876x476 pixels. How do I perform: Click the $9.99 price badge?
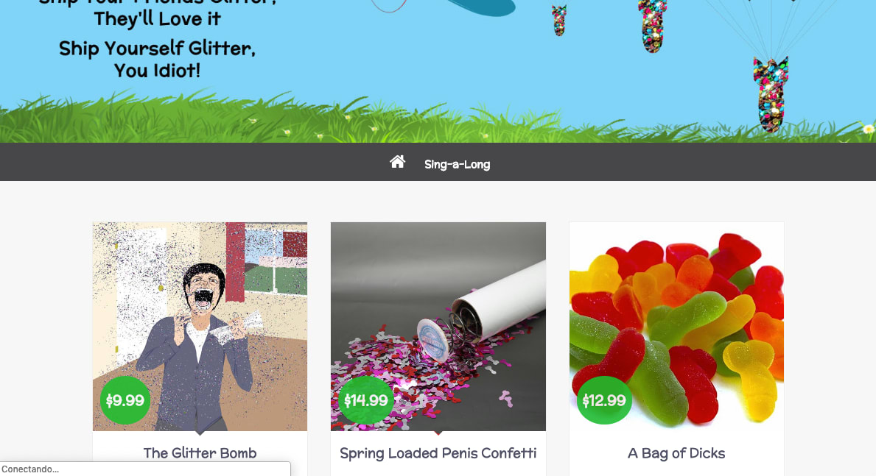125,400
